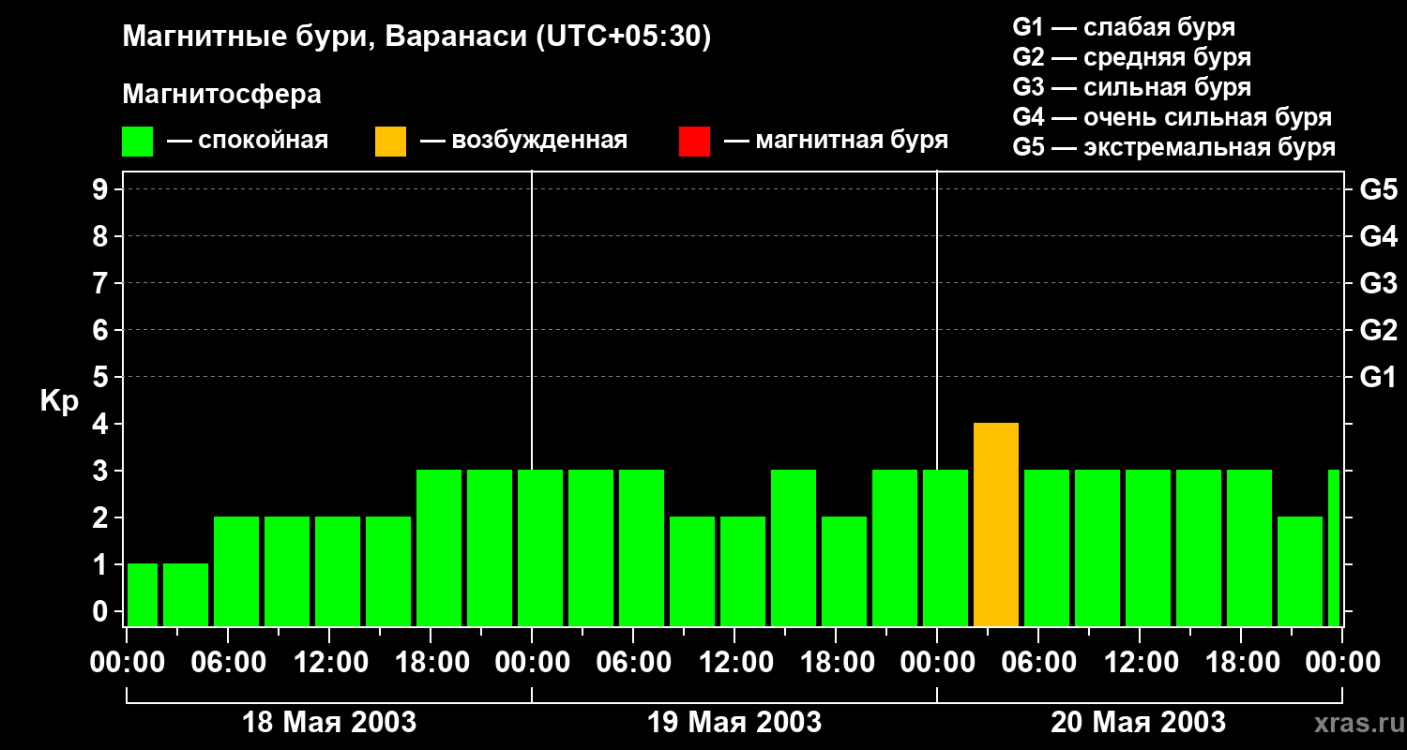Click the '18:00' tick label for 18 May
Screen dimensions: 1407x750
(431, 663)
